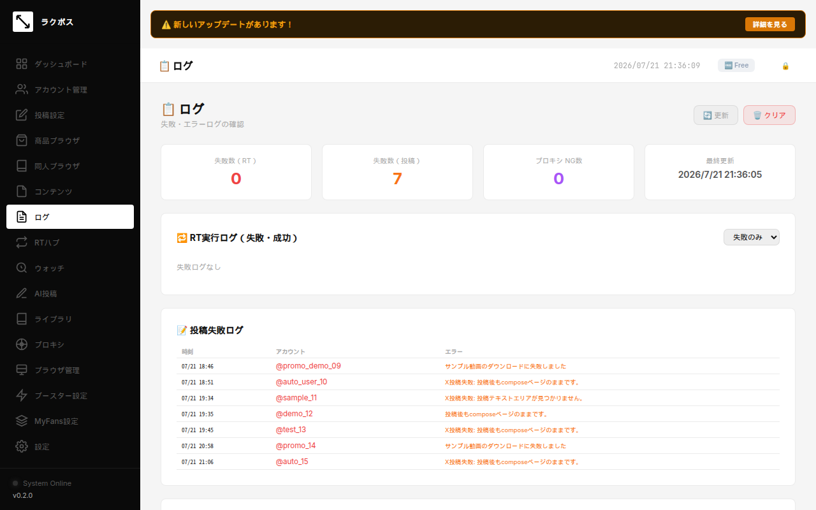Click the プロキシ globe icon
Screen dimensions: 816x510
click(x=22, y=344)
